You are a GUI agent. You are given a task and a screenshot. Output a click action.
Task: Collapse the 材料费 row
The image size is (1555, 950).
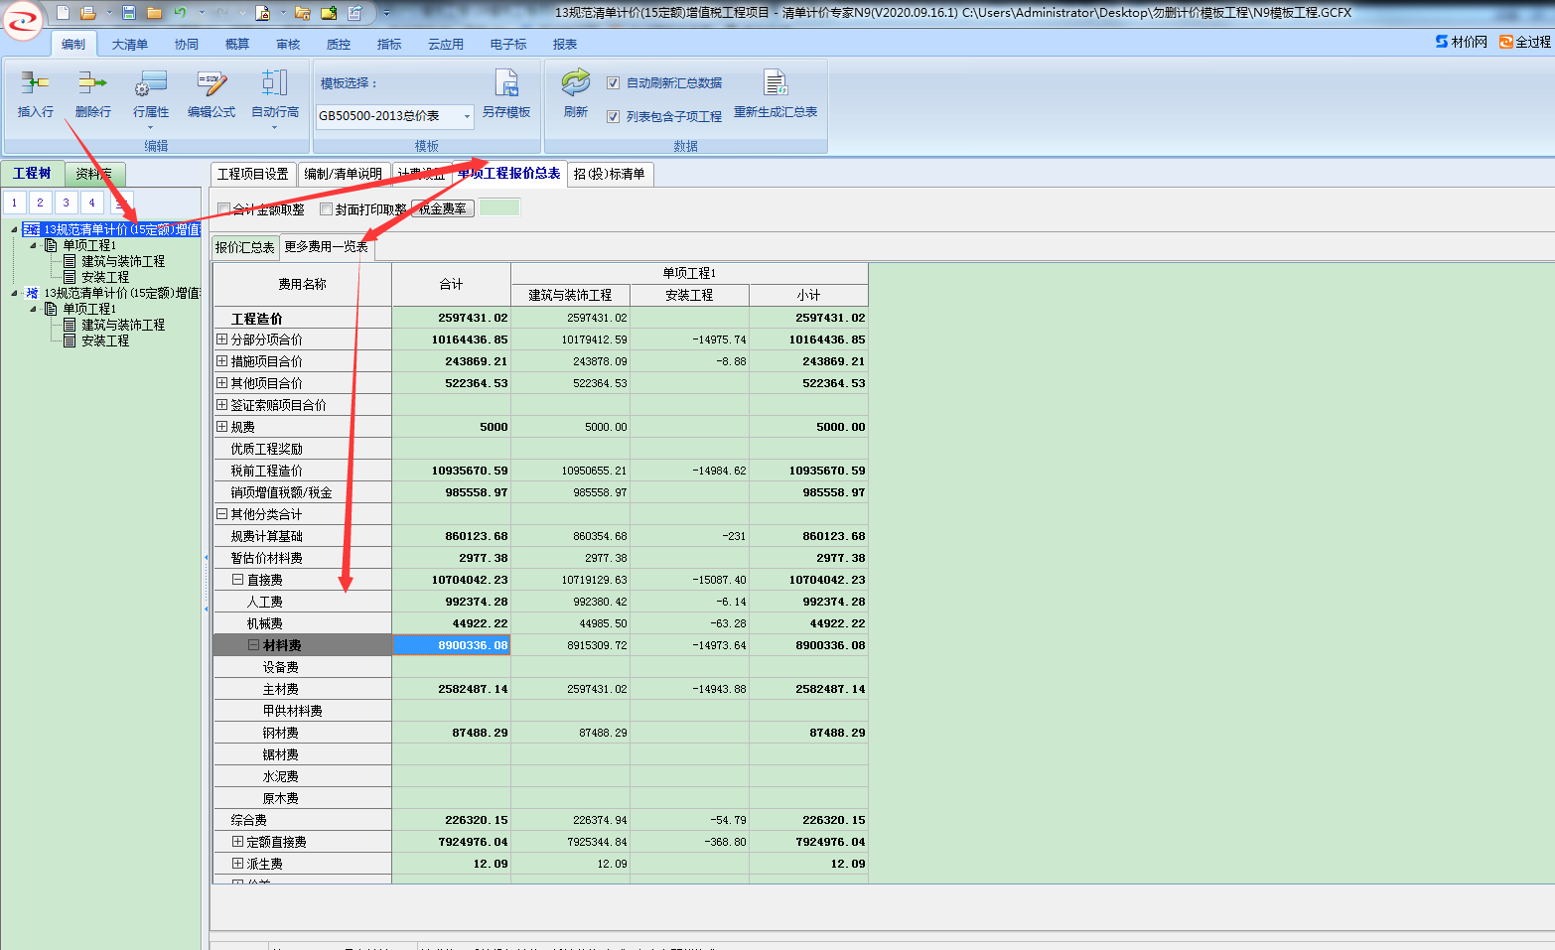(254, 645)
